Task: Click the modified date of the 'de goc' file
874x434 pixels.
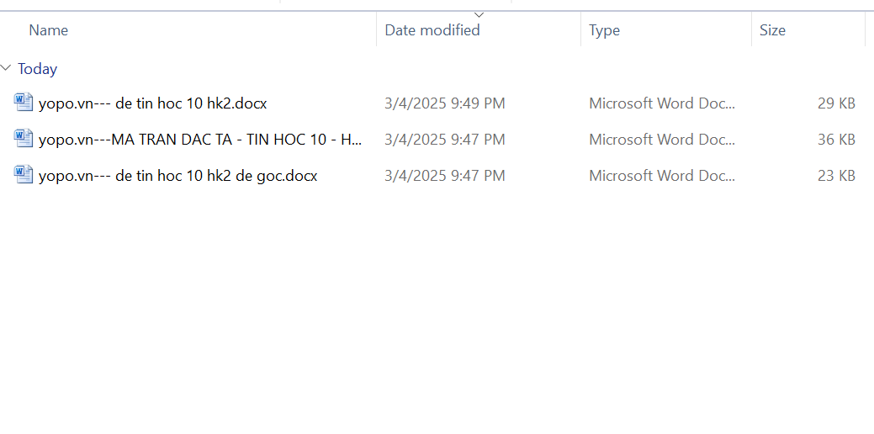Action: pyautogui.click(x=445, y=176)
